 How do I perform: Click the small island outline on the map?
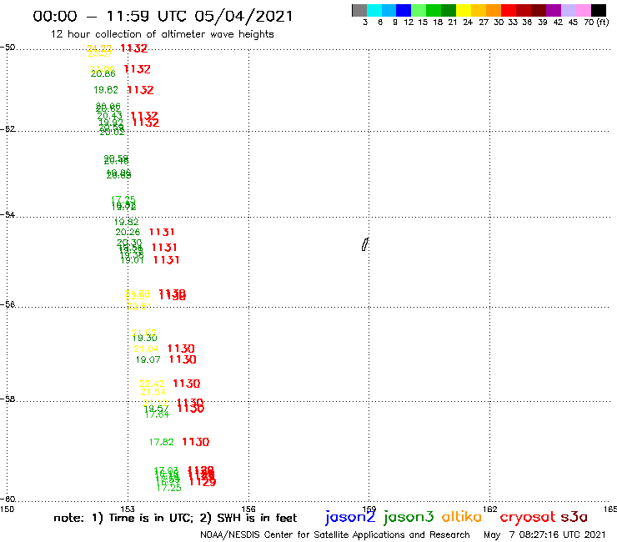[x=365, y=244]
